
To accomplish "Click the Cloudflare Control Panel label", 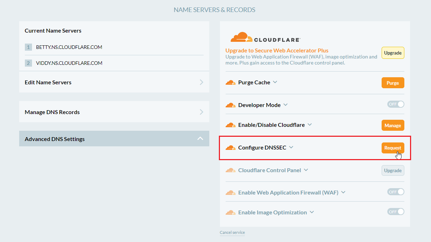I will point(270,170).
